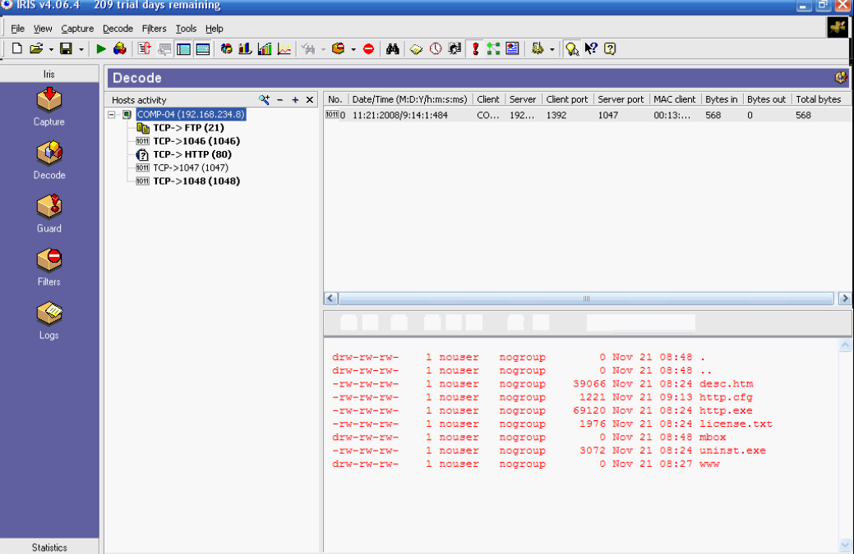Click the horizontal scrollbar thumb of session list
Viewport: 854px width, 554px height.
click(x=586, y=299)
